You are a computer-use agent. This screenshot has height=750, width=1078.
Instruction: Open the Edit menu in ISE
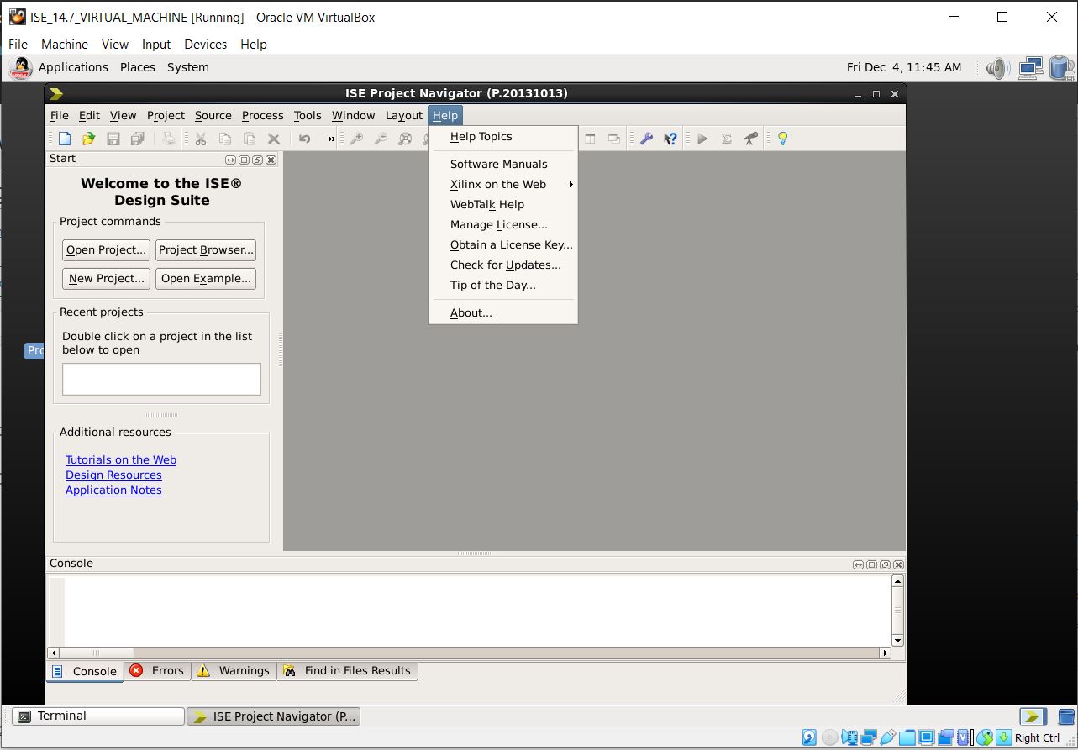pos(89,116)
